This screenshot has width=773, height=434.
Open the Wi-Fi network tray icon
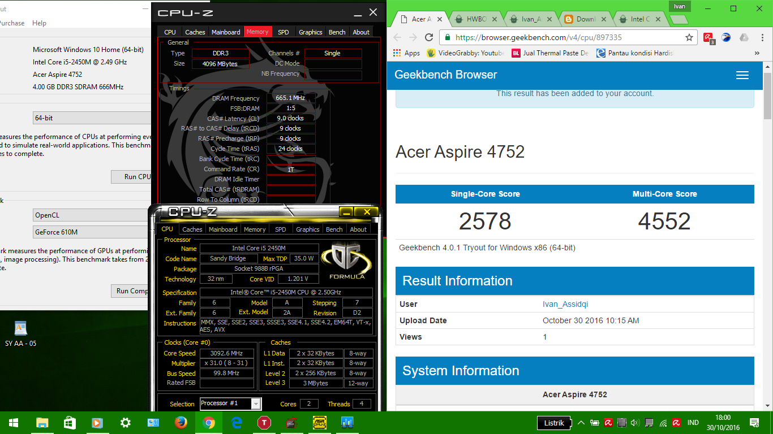click(x=663, y=422)
